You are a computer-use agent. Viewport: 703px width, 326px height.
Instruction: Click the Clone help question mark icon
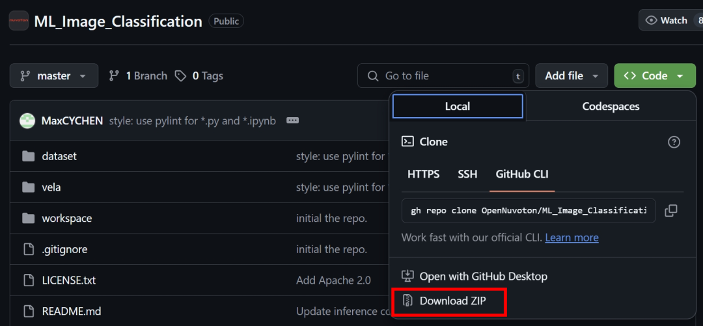coord(674,142)
